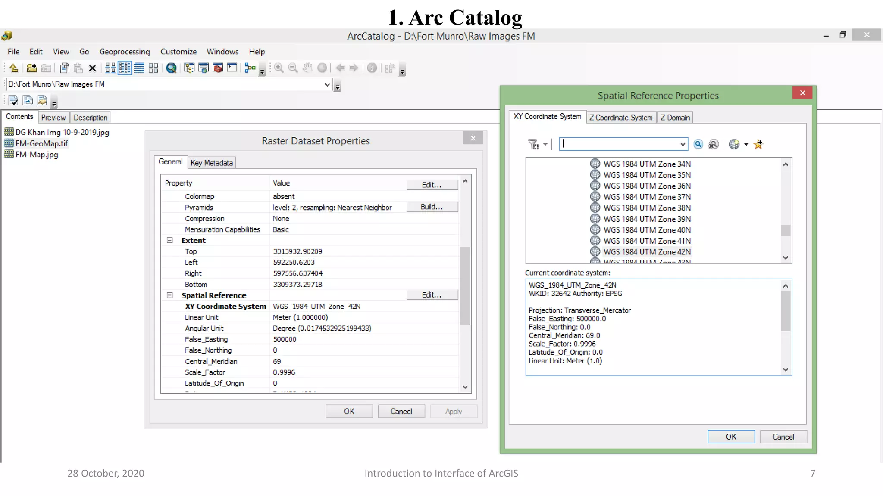Switch to Details view icon
The image size is (883, 496).
139,68
